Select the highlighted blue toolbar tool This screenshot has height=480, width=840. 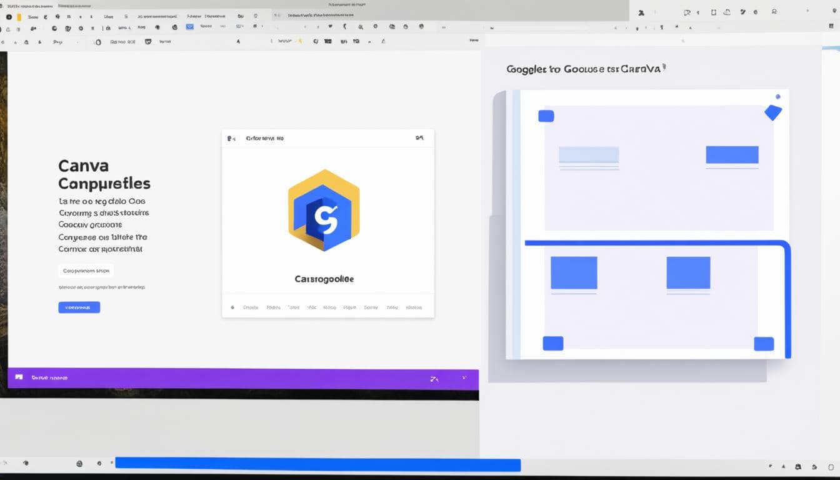[x=189, y=26]
